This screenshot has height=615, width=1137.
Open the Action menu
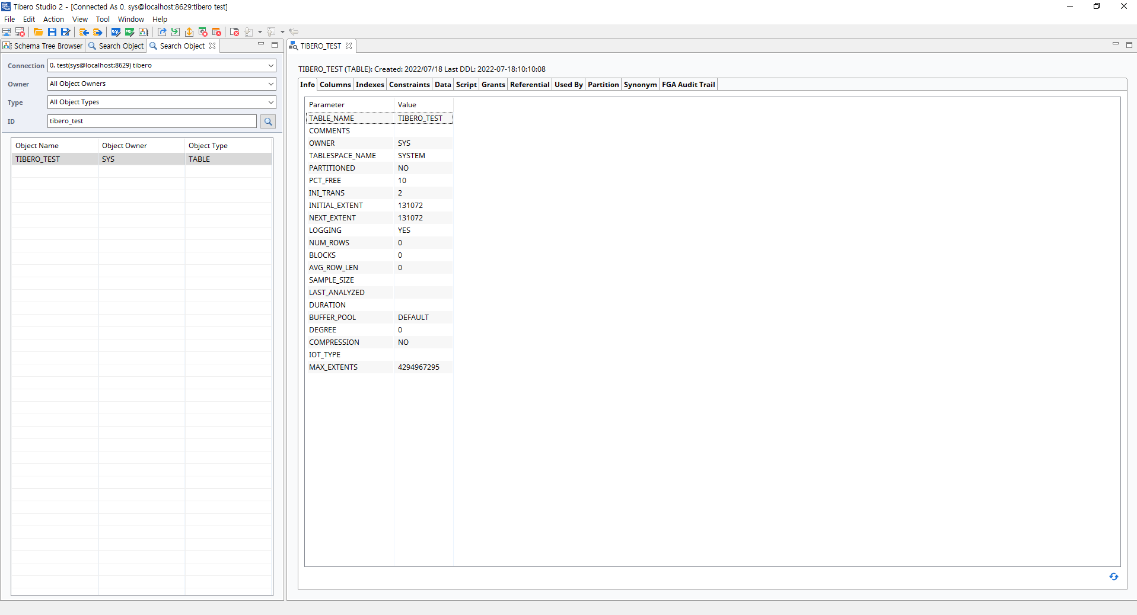(x=53, y=19)
